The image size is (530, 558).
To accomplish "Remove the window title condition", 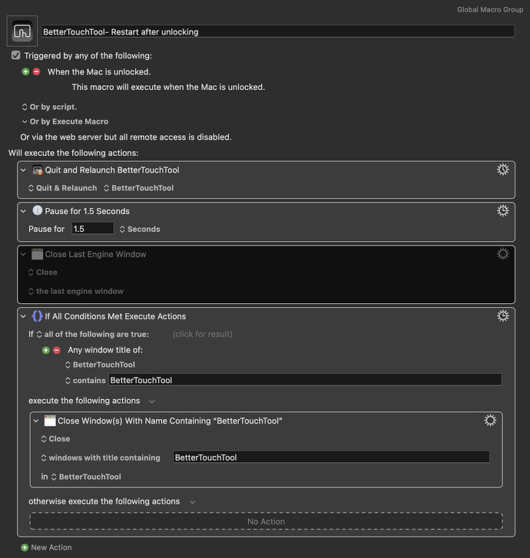I will (57, 350).
